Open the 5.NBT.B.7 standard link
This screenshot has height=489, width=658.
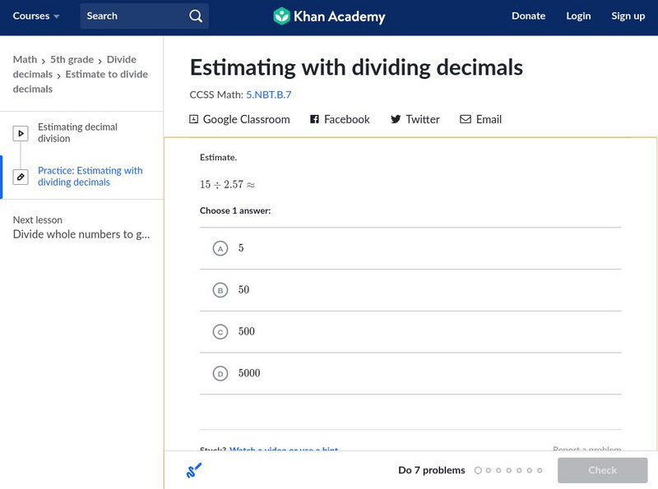268,95
